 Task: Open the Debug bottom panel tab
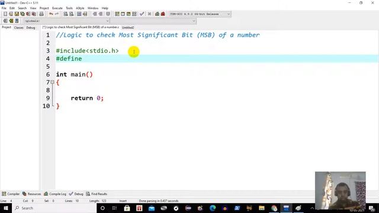(76, 194)
